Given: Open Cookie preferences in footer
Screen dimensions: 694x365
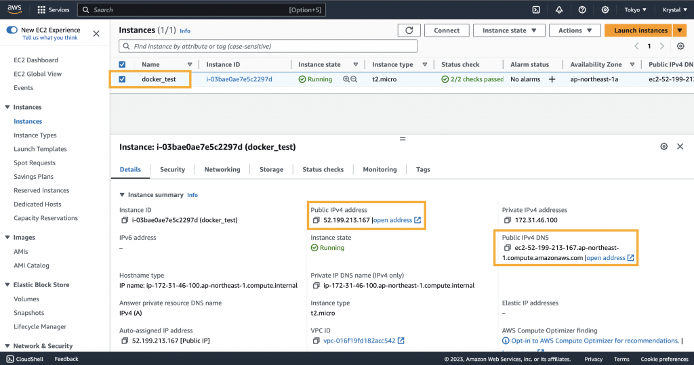Looking at the screenshot, I should 664,359.
